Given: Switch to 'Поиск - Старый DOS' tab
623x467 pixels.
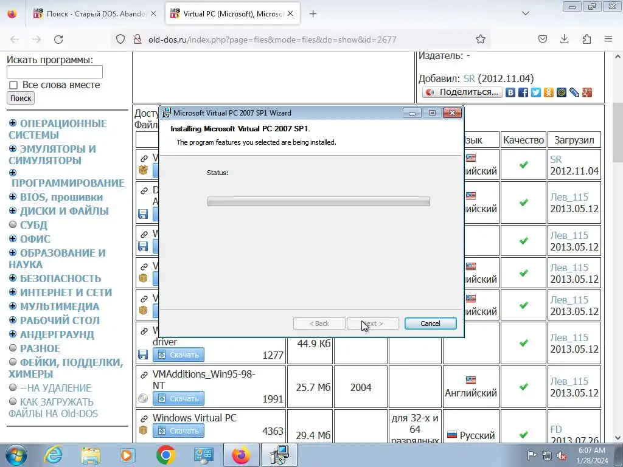Looking at the screenshot, I should (96, 14).
